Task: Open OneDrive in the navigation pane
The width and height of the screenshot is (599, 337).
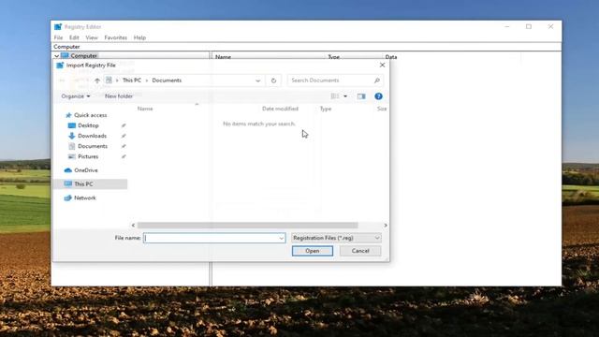Action: click(85, 170)
